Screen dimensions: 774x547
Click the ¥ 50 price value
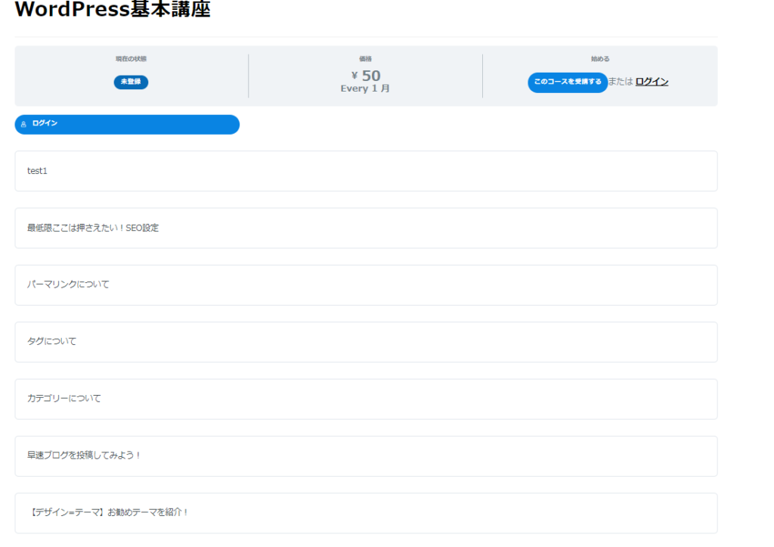pyautogui.click(x=366, y=76)
